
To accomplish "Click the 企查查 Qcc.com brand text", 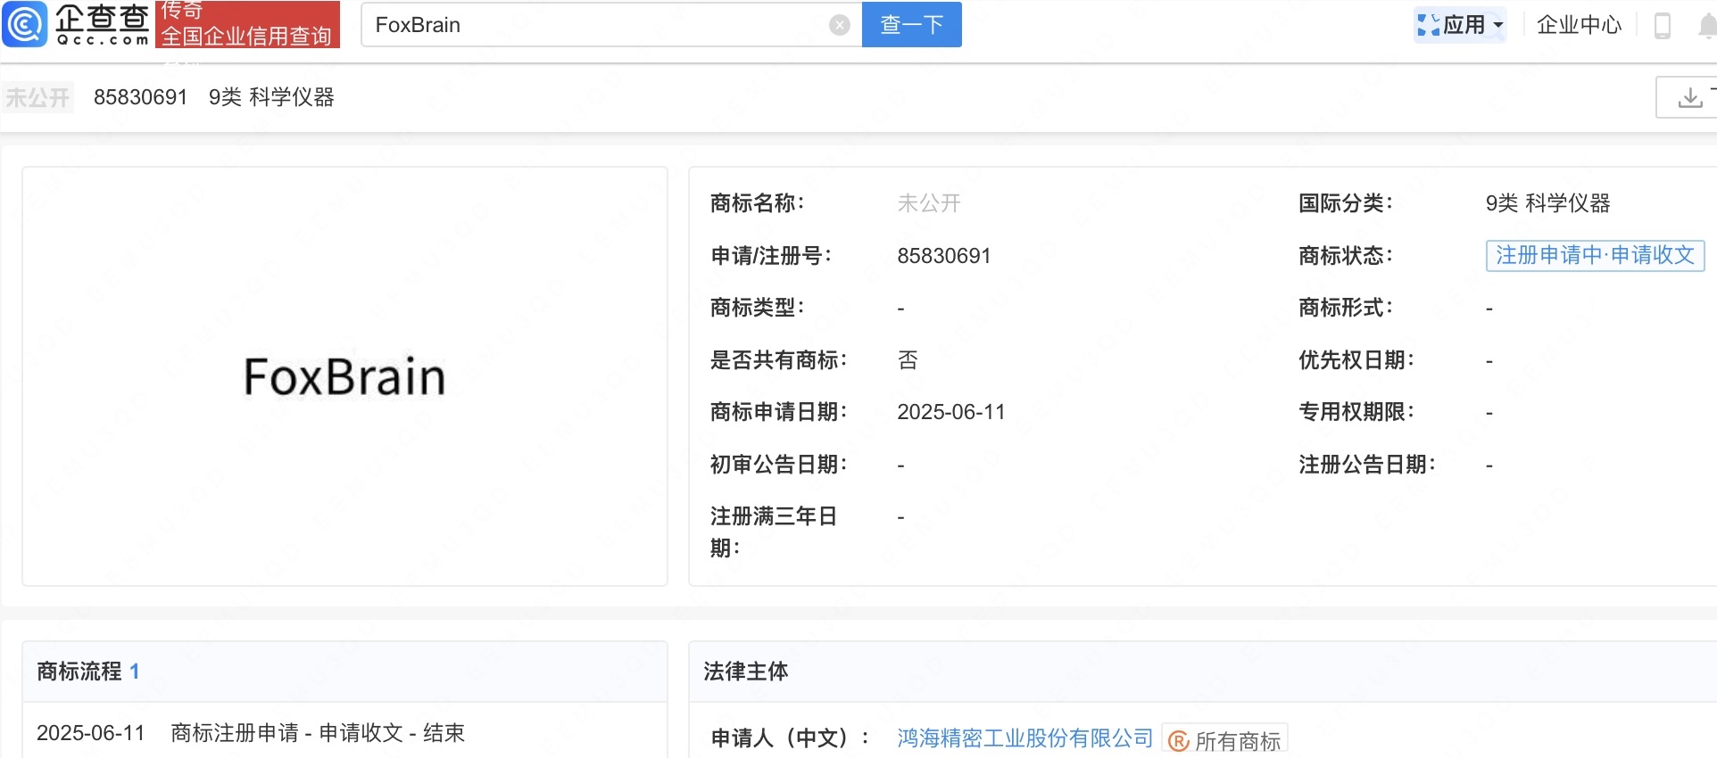I will (x=102, y=24).
